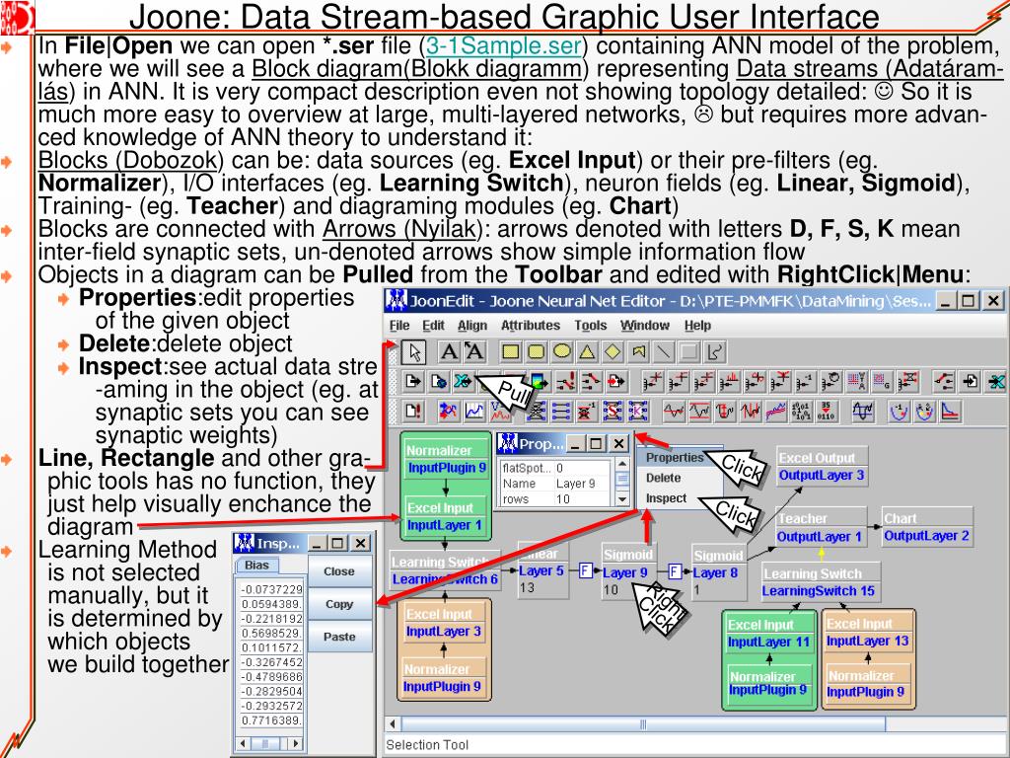The image size is (1010, 758).
Task: Pick the yellow Diamond drawing tool
Action: pyautogui.click(x=613, y=352)
